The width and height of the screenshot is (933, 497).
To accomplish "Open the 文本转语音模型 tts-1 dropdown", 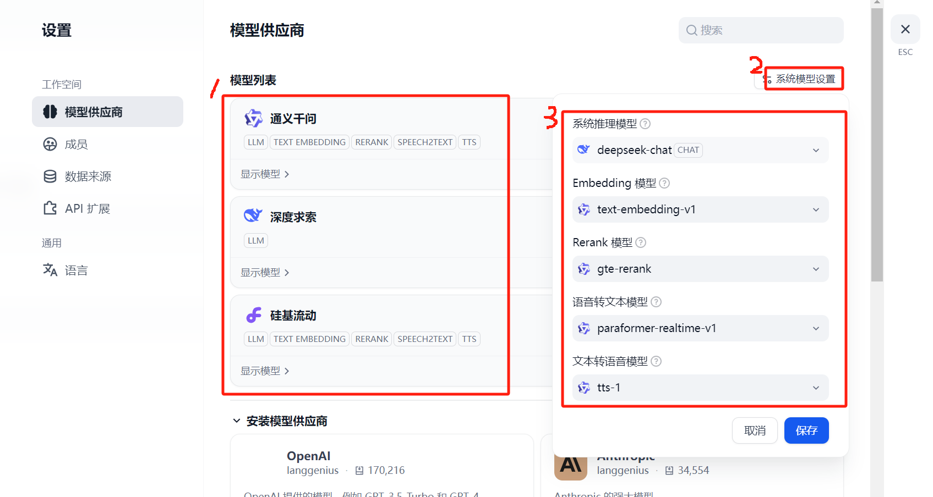I will tap(700, 388).
